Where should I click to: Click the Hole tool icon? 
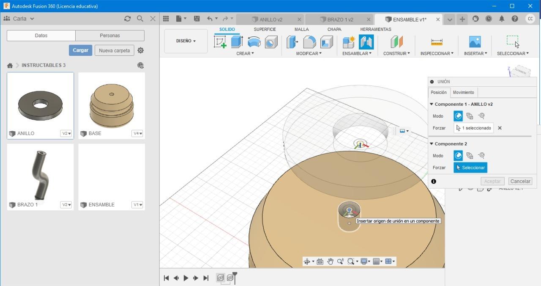click(x=271, y=42)
